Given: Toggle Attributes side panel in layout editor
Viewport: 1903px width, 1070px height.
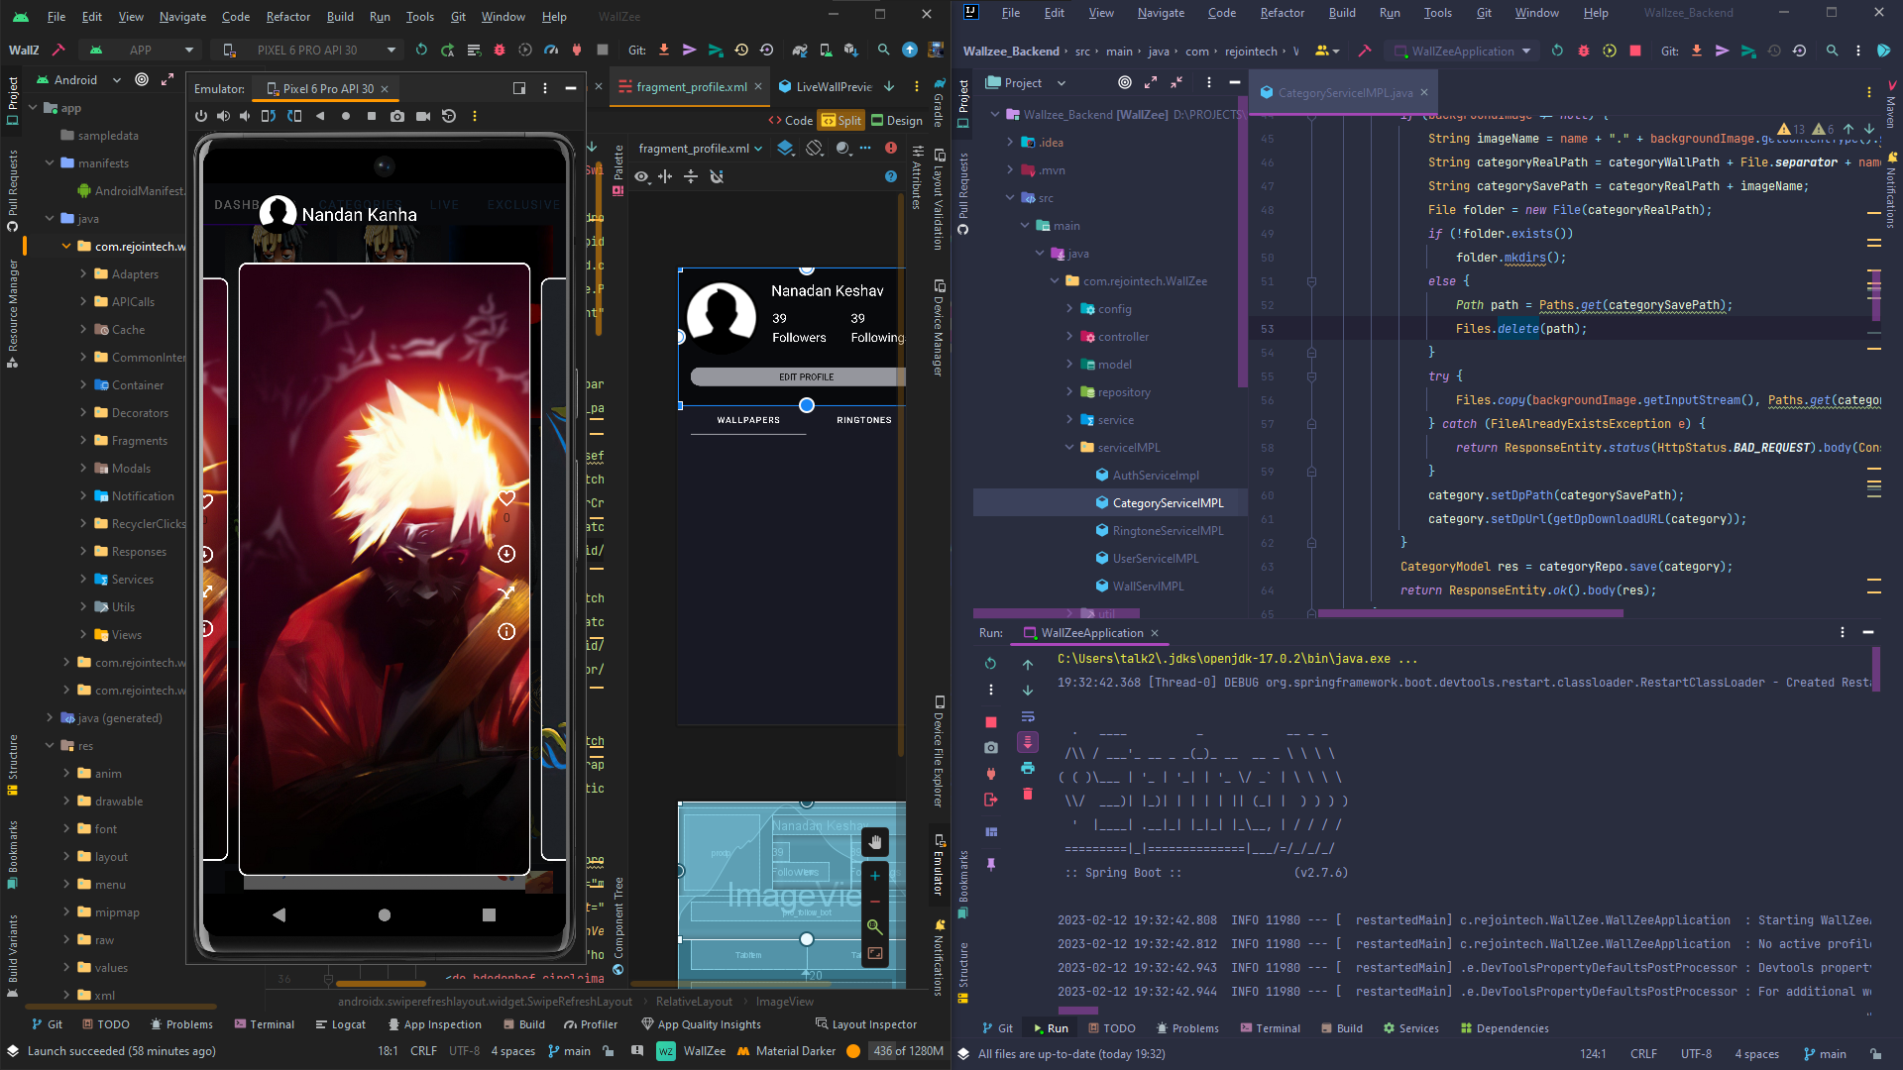Looking at the screenshot, I should (918, 177).
